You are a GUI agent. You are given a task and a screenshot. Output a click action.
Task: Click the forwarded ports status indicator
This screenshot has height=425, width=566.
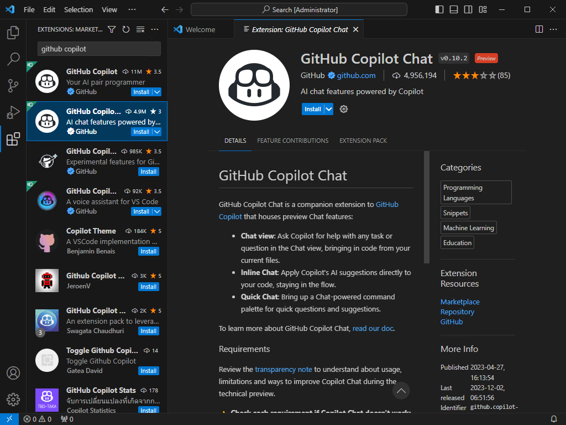(x=67, y=419)
